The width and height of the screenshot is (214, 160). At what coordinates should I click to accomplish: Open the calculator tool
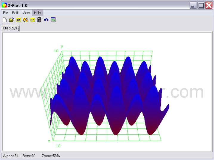[x=39, y=20]
